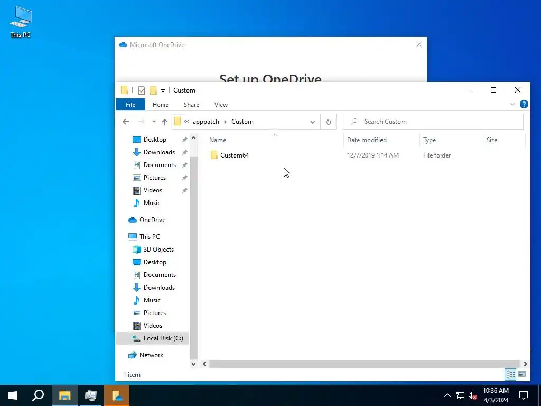541x406 pixels.
Task: Sort by Type column header
Action: [451, 140]
